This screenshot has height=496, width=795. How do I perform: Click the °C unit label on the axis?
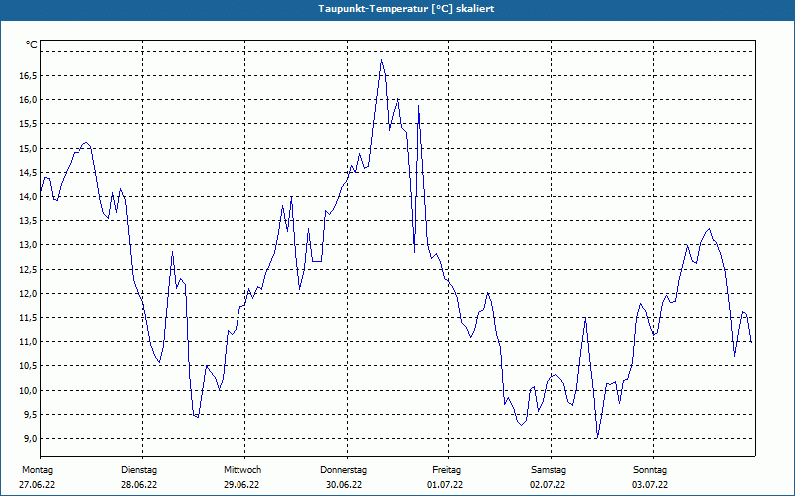coord(32,45)
